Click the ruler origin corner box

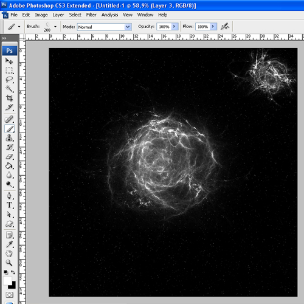pos(22,37)
